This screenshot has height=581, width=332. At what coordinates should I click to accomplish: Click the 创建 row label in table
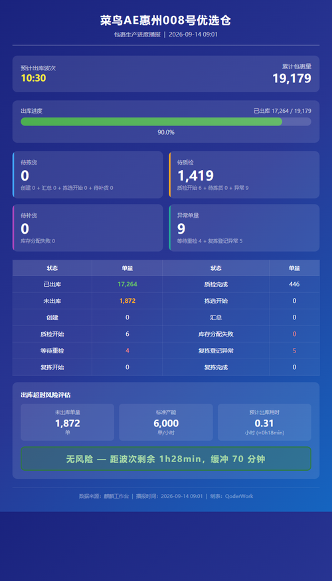[x=52, y=317]
